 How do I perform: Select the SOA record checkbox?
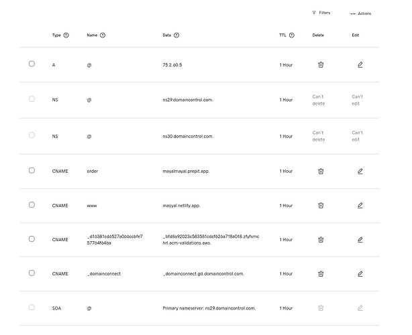[x=32, y=307]
